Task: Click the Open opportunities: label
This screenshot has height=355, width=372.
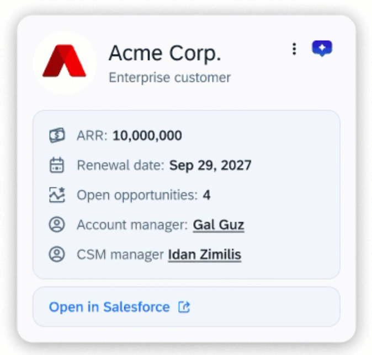Action: 137,195
